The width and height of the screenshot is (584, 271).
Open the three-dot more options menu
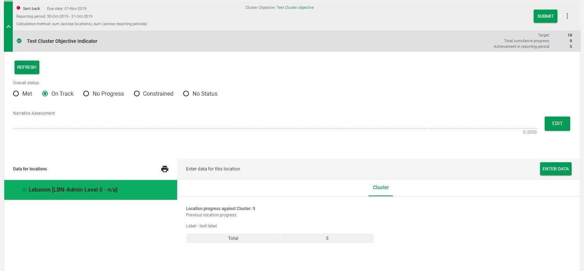click(567, 16)
